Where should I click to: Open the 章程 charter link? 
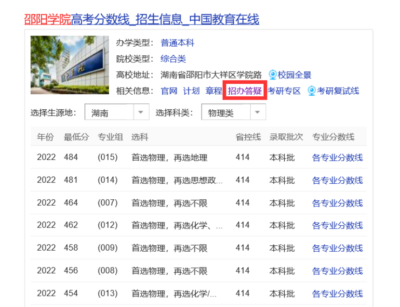click(x=214, y=91)
